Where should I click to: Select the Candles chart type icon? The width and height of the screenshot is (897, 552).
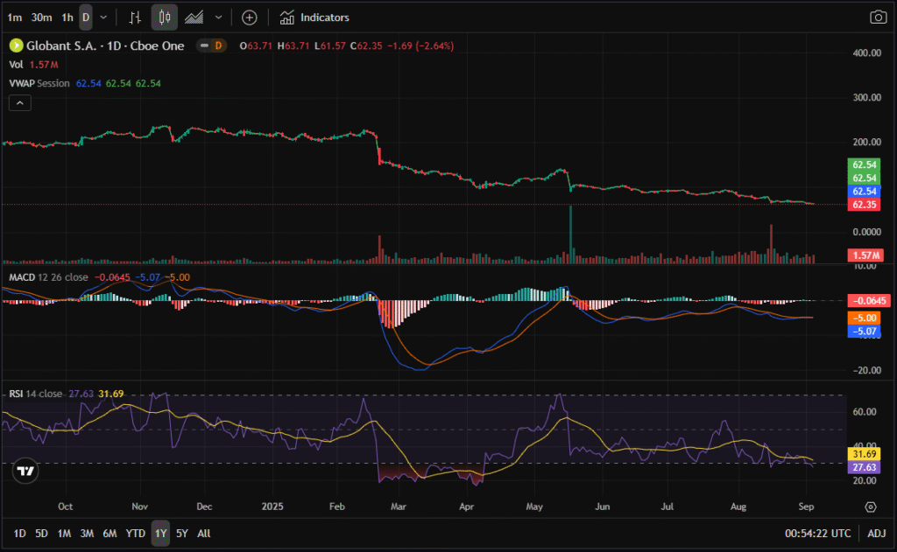[165, 17]
